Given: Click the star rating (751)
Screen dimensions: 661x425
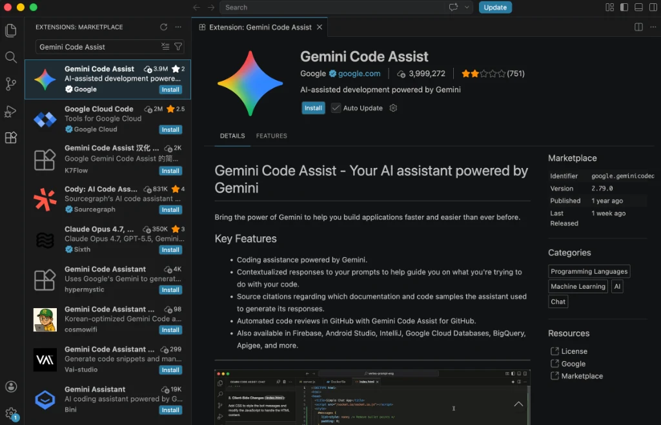Looking at the screenshot, I should point(493,74).
